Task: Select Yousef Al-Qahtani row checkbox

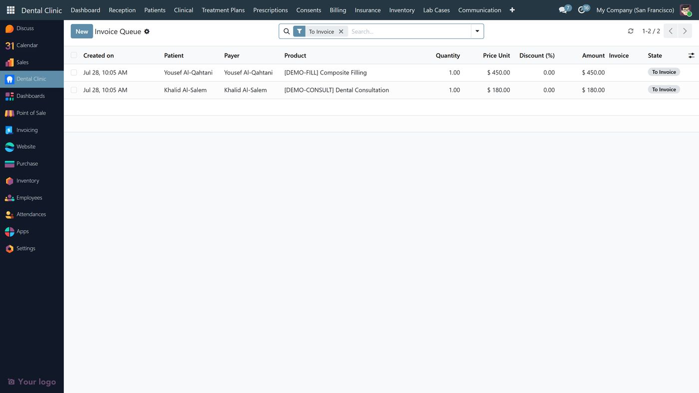Action: (74, 72)
